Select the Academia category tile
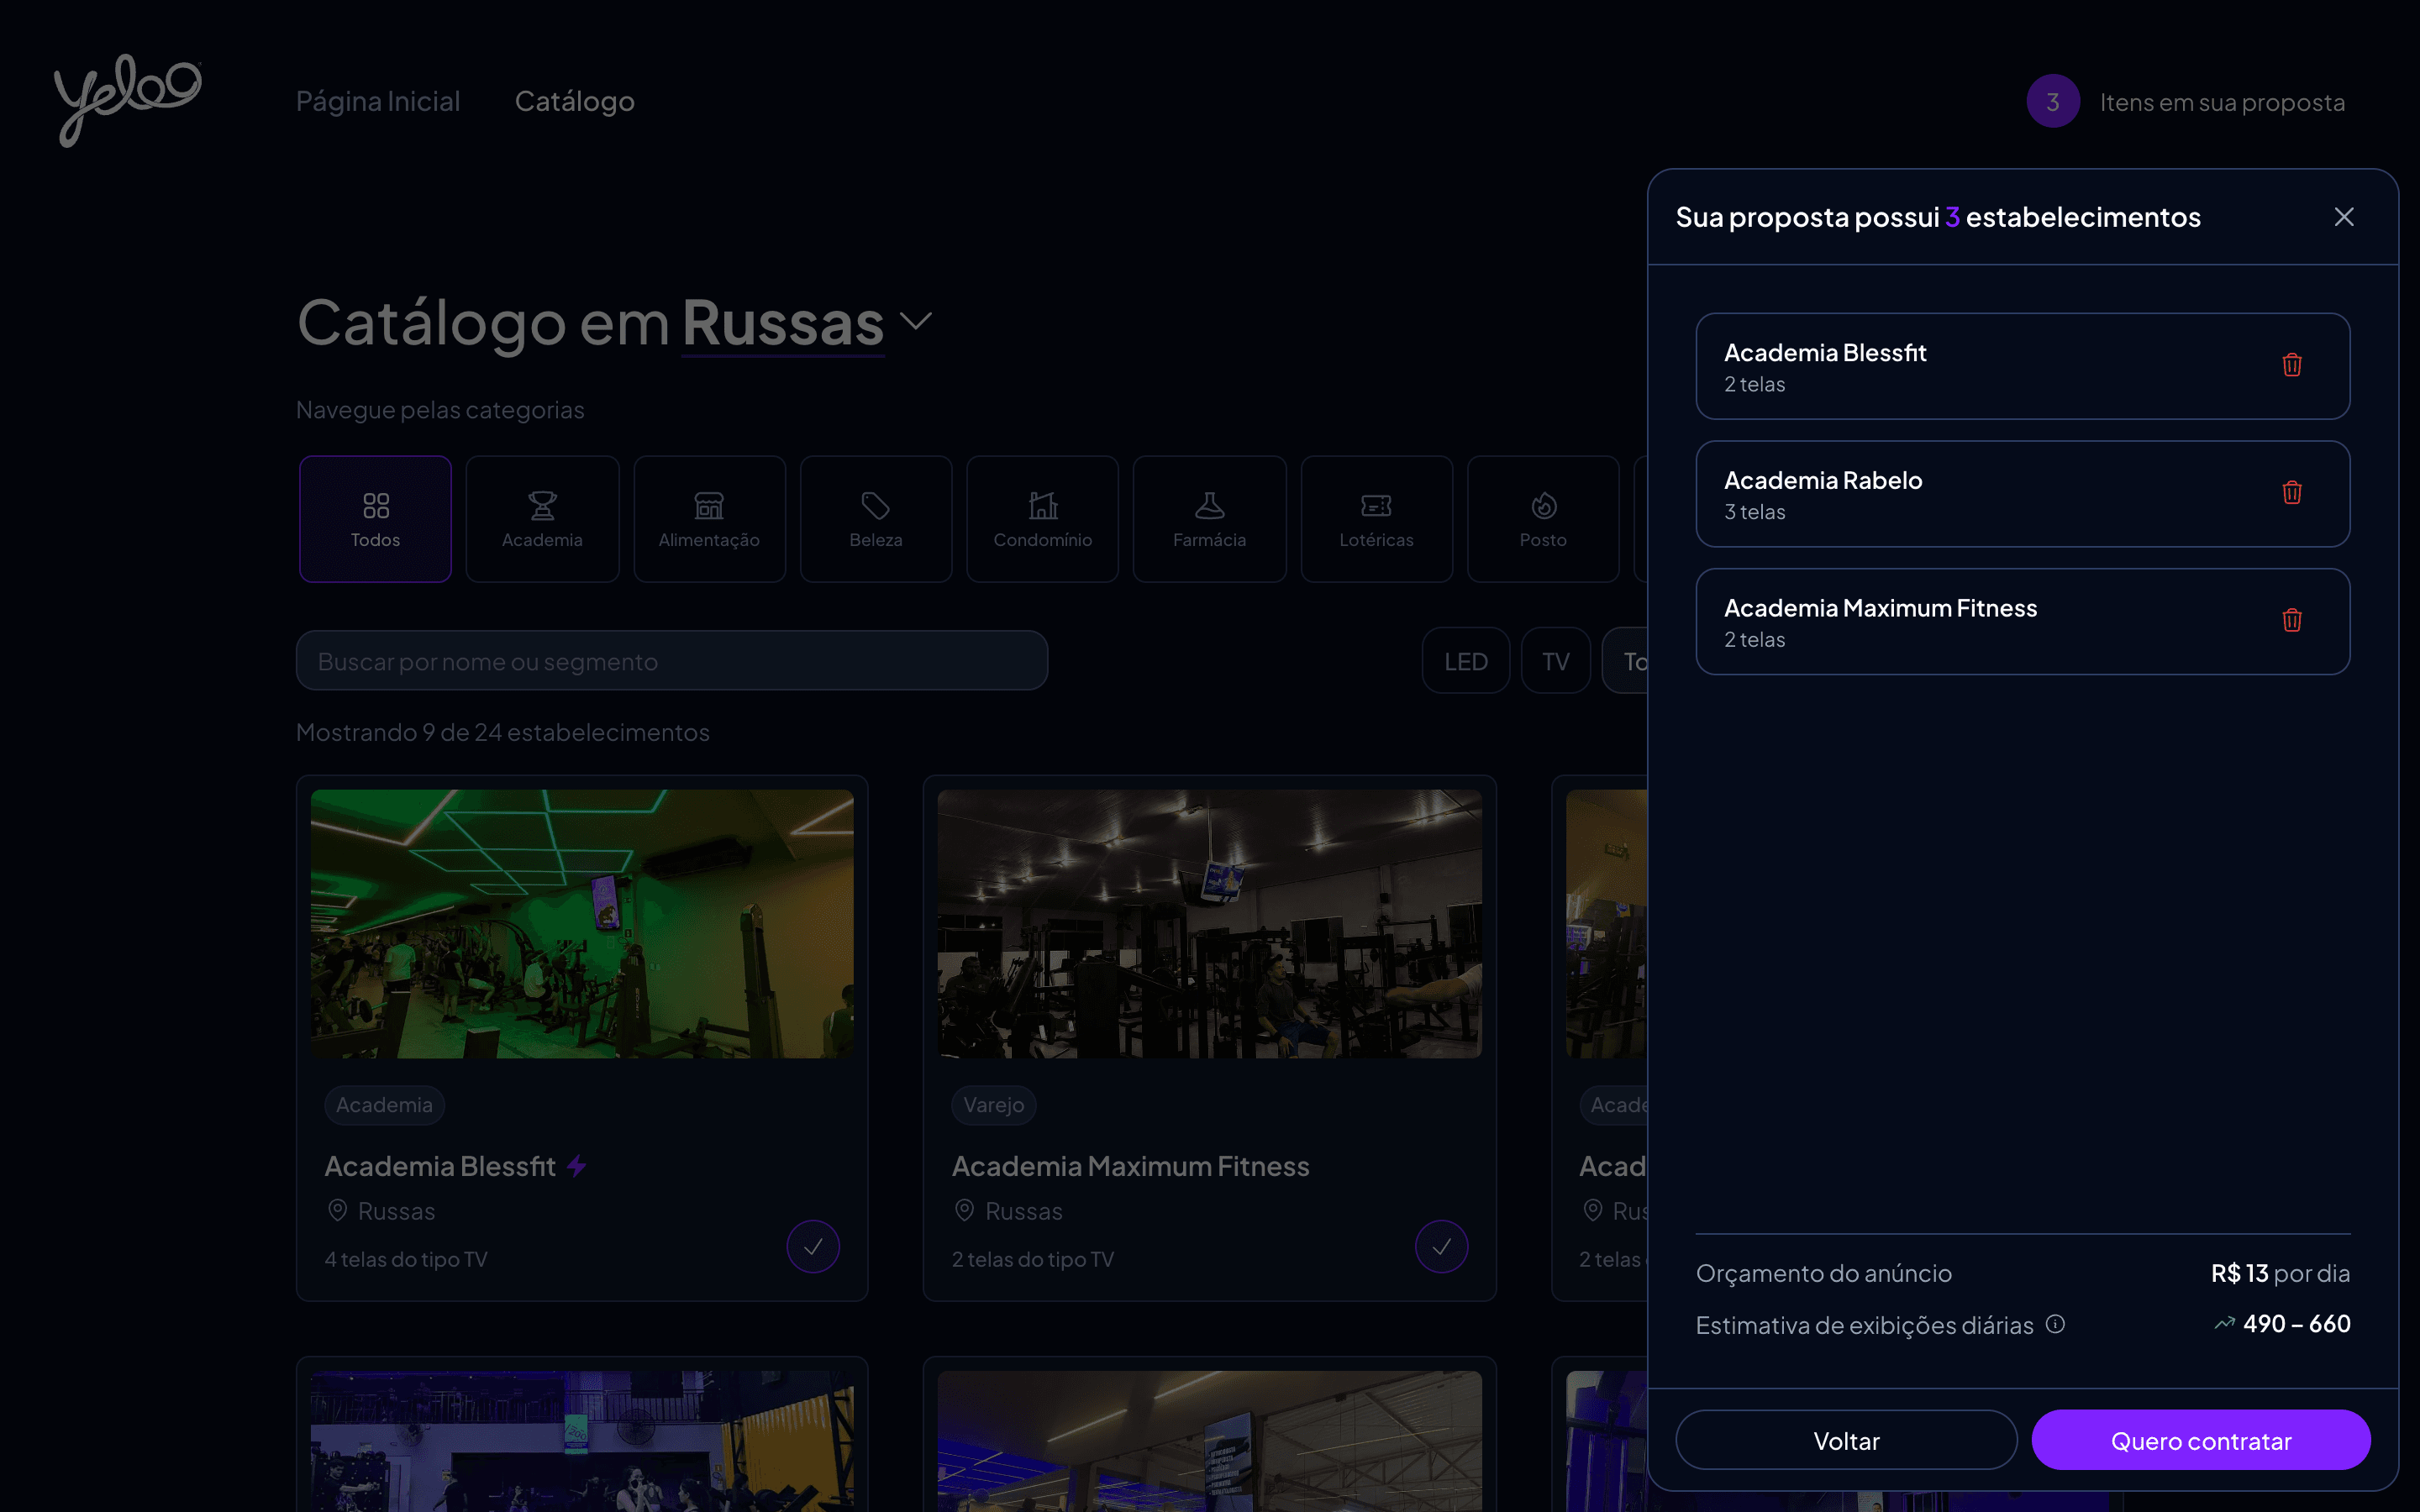Image resolution: width=2420 pixels, height=1512 pixels. coord(542,519)
